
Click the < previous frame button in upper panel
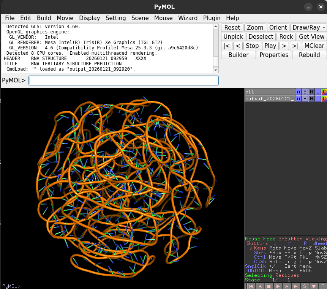coord(238,46)
